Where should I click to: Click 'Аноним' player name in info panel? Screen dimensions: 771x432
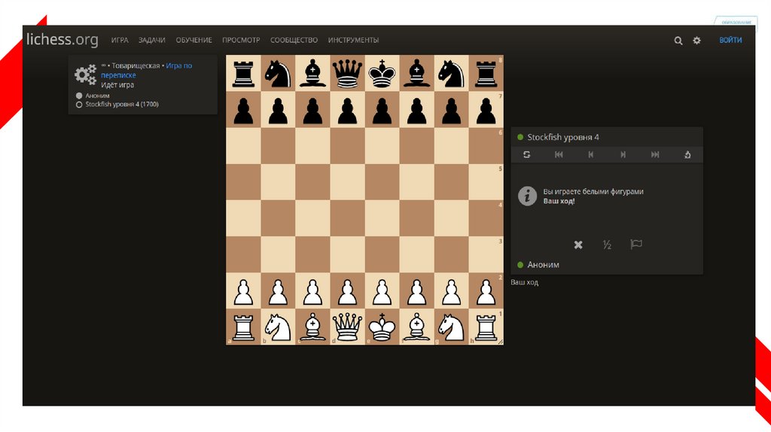point(97,96)
